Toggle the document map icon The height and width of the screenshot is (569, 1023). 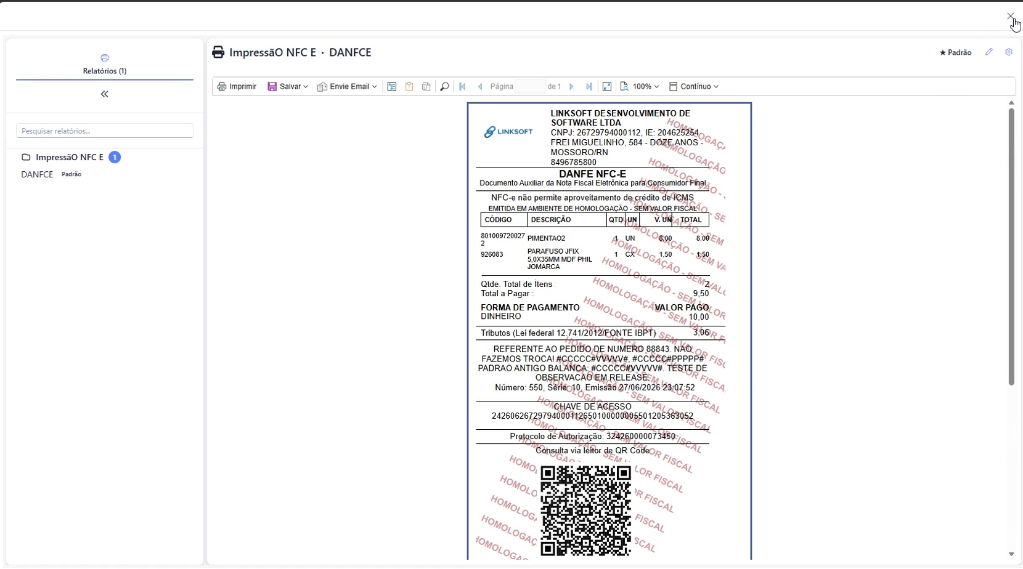[392, 87]
